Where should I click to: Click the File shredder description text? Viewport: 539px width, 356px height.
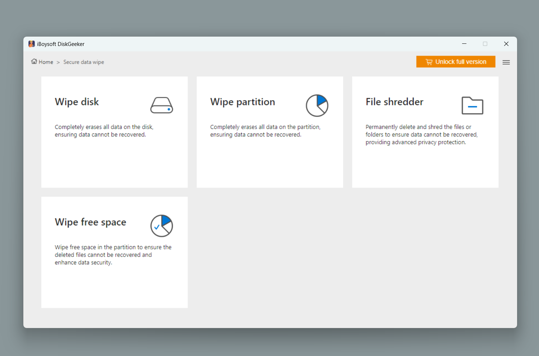tap(422, 135)
